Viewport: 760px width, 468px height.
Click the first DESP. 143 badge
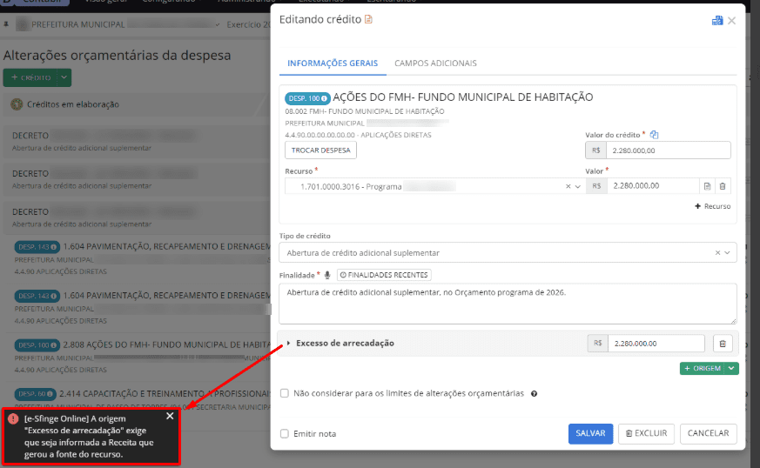(37, 247)
